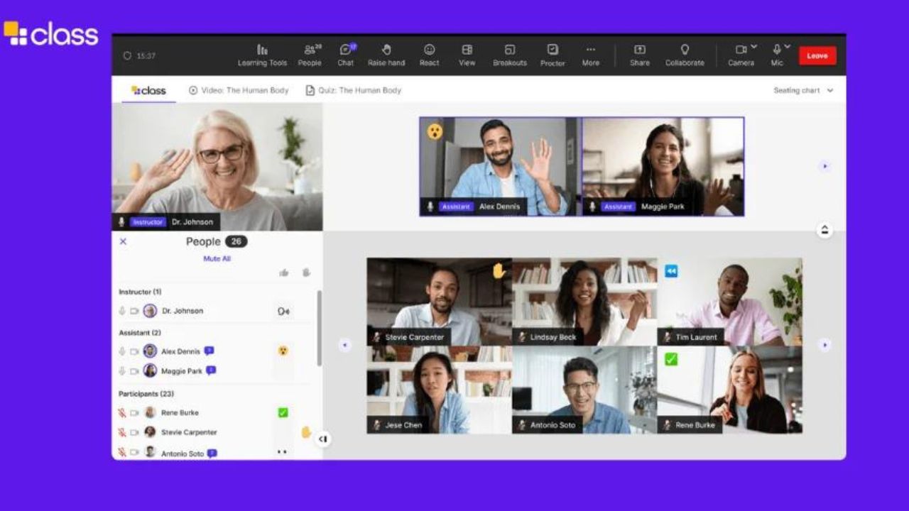The image size is (909, 511).
Task: Select Maggie Park's name in People list
Action: pos(182,370)
